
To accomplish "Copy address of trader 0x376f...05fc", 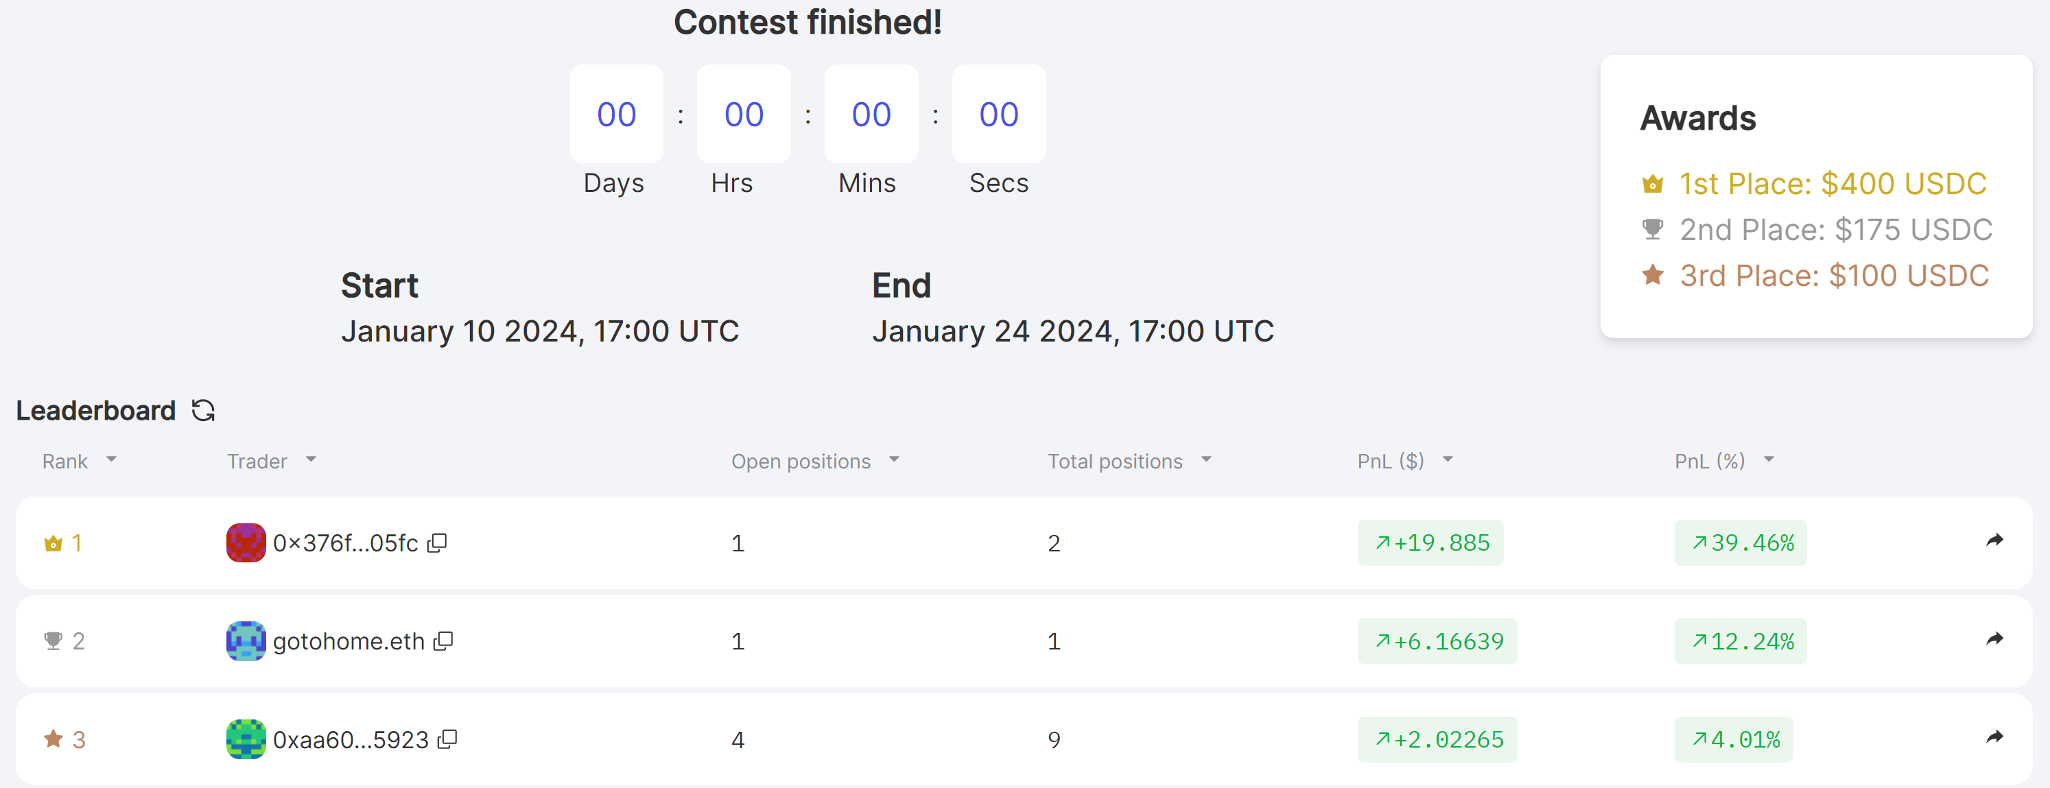I will coord(438,543).
